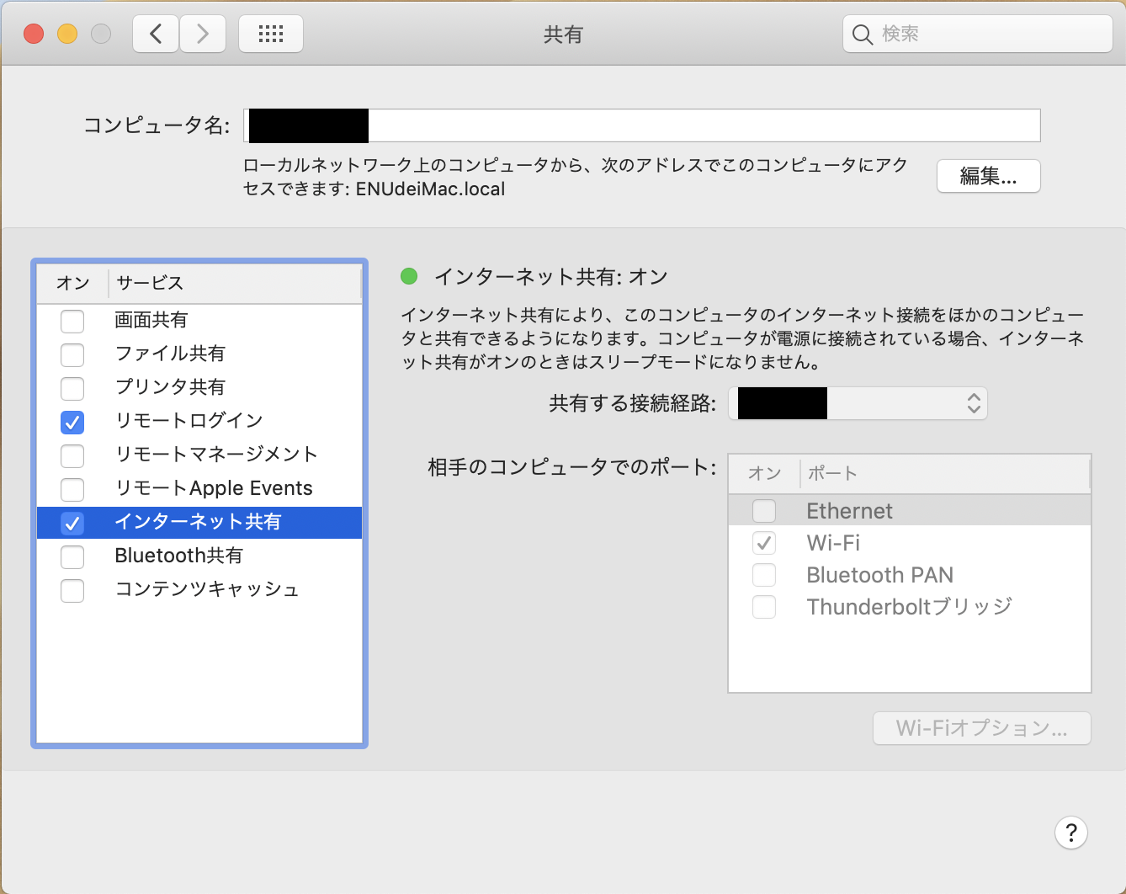Click the Wi-Fiオプション... button
Viewport: 1126px width, 894px height.
click(x=981, y=728)
